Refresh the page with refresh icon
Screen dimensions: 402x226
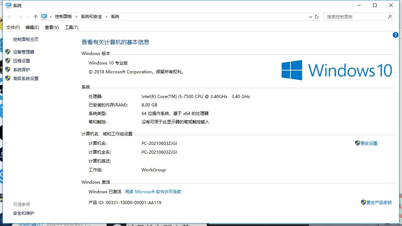(x=316, y=17)
